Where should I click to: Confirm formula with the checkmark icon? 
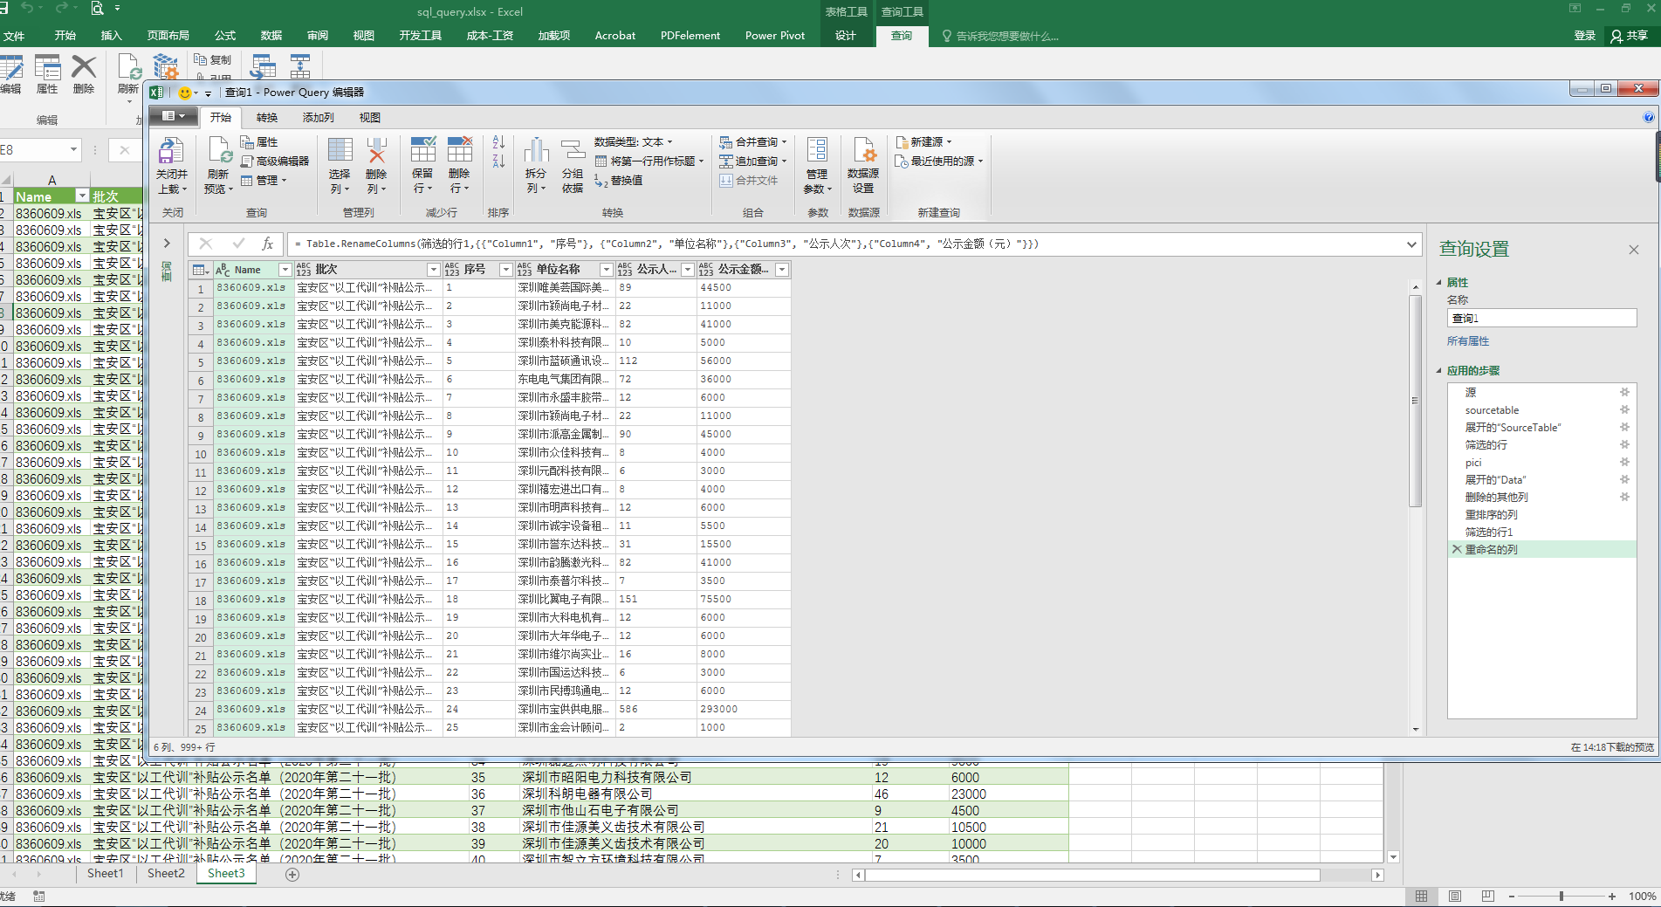(237, 244)
